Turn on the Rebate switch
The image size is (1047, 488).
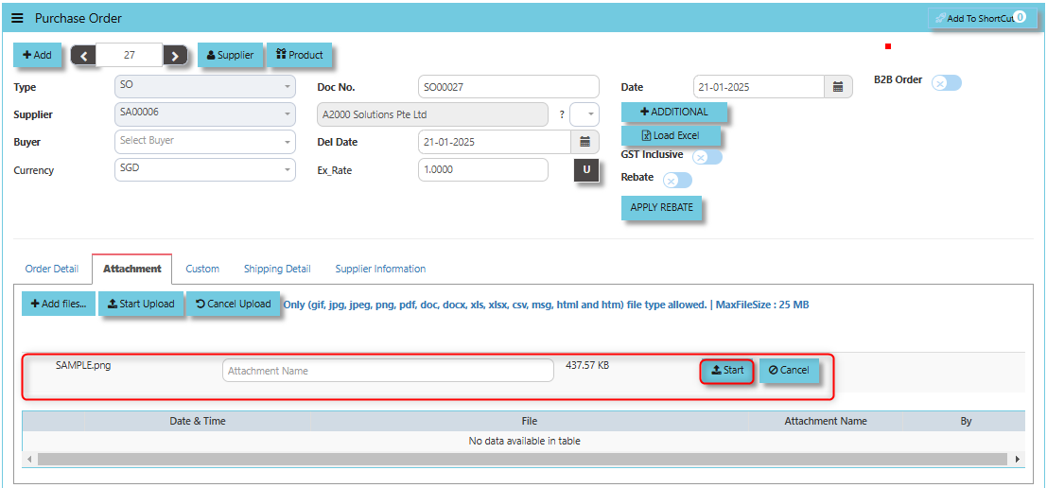(x=677, y=180)
